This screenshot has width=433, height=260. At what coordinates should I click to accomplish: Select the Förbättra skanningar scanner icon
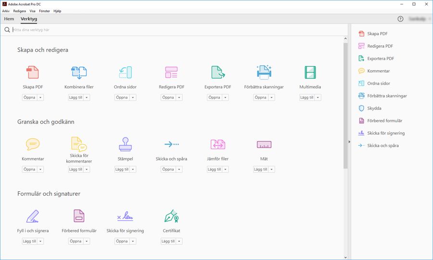pyautogui.click(x=264, y=72)
